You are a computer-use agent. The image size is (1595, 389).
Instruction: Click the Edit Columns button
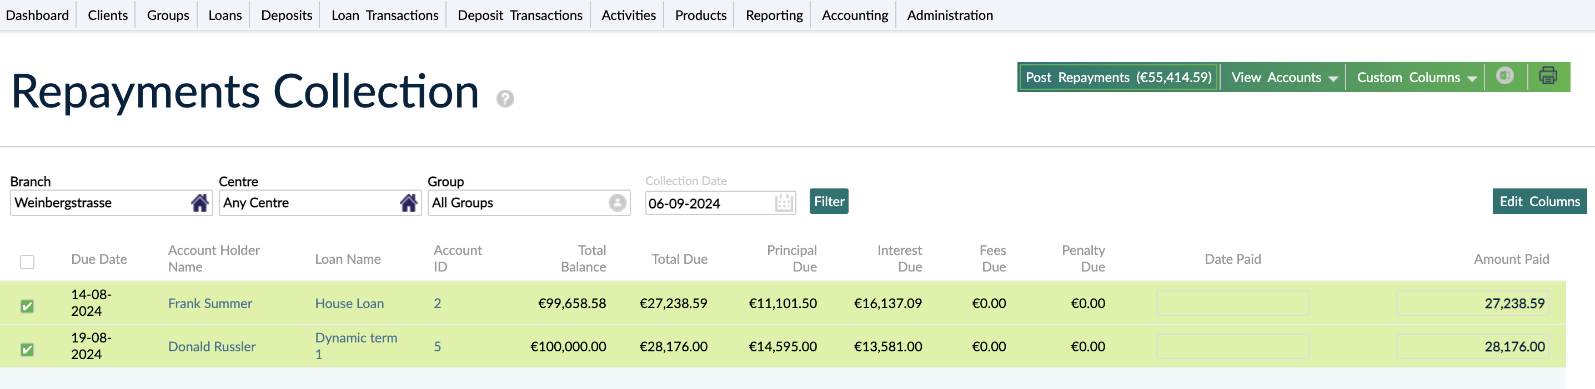click(1539, 201)
